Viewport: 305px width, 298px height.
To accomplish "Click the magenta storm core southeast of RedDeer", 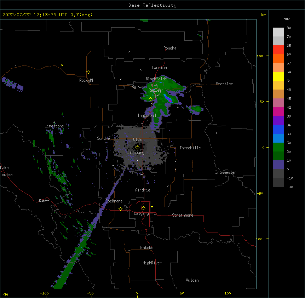I will click(170, 101).
